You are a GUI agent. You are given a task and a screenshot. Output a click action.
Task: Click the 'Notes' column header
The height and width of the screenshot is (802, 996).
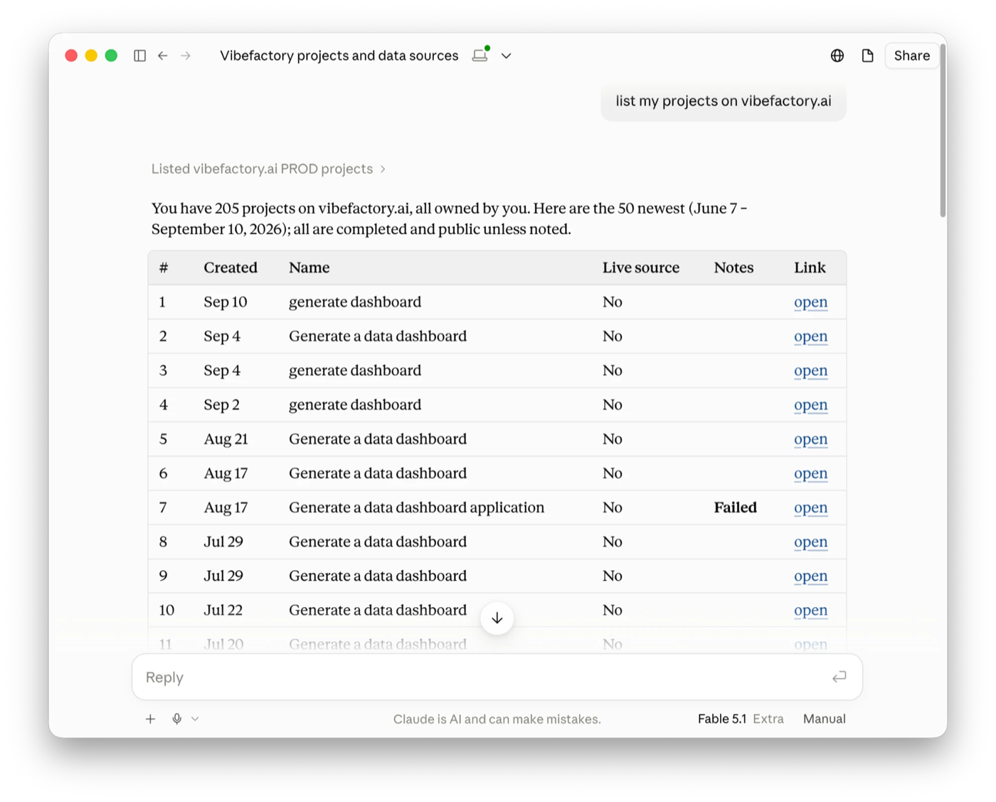click(x=733, y=268)
